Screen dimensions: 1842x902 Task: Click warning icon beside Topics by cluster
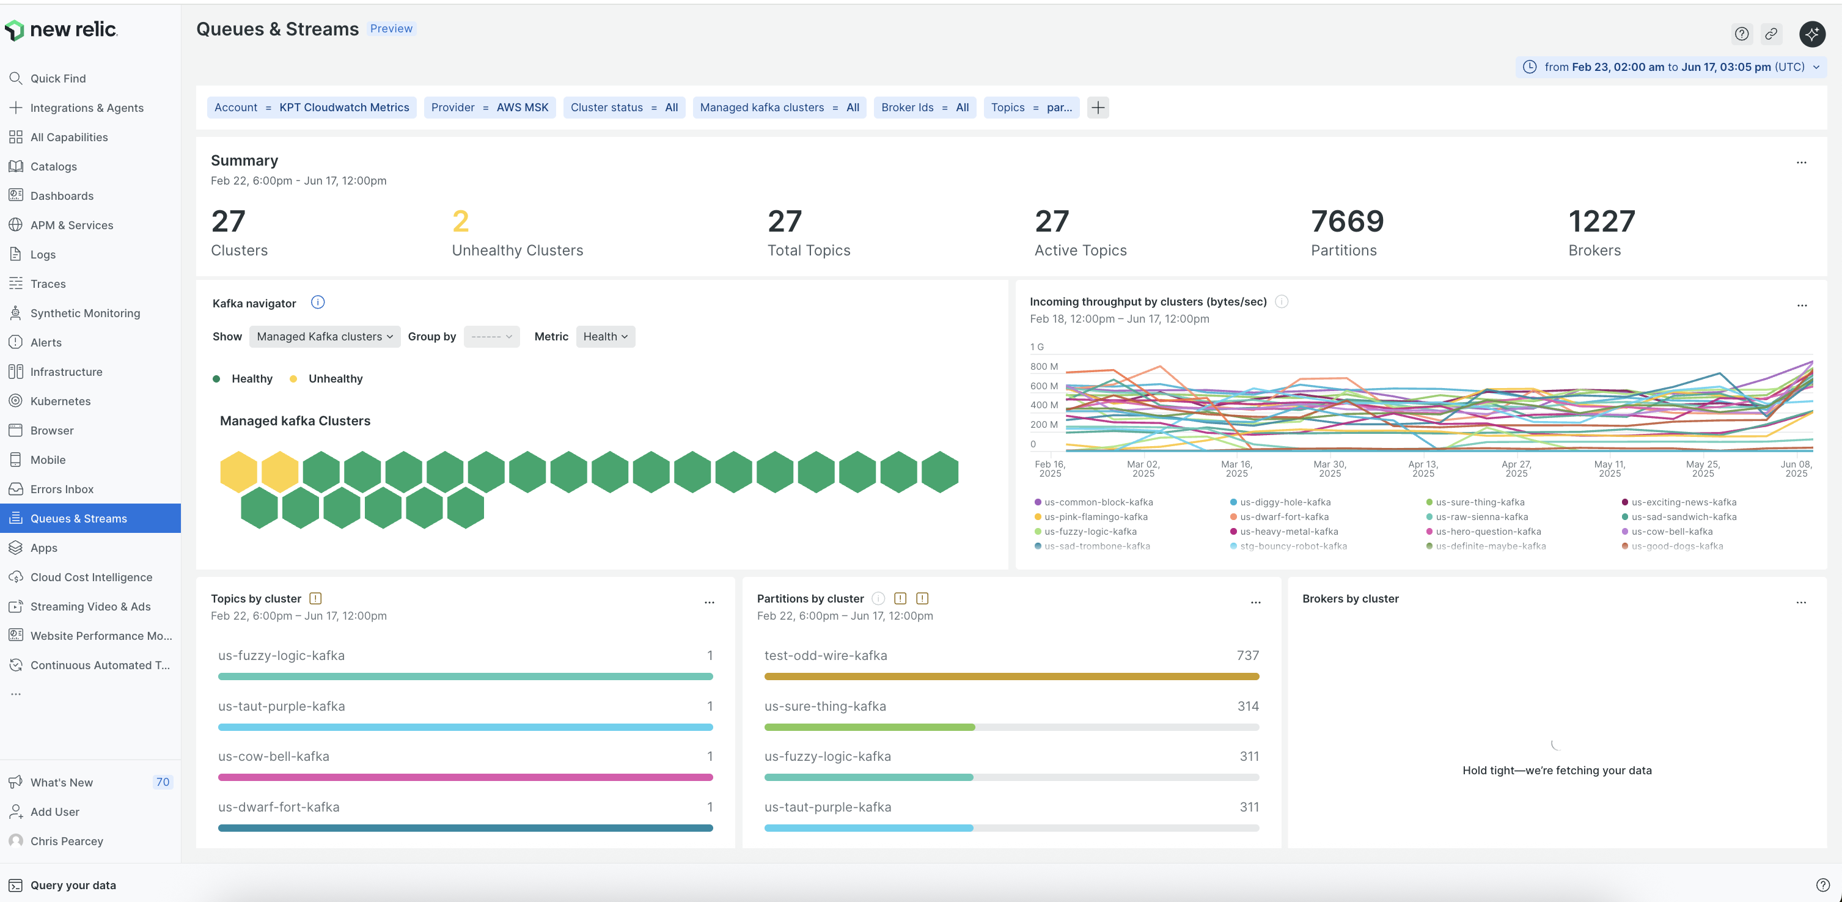315,598
